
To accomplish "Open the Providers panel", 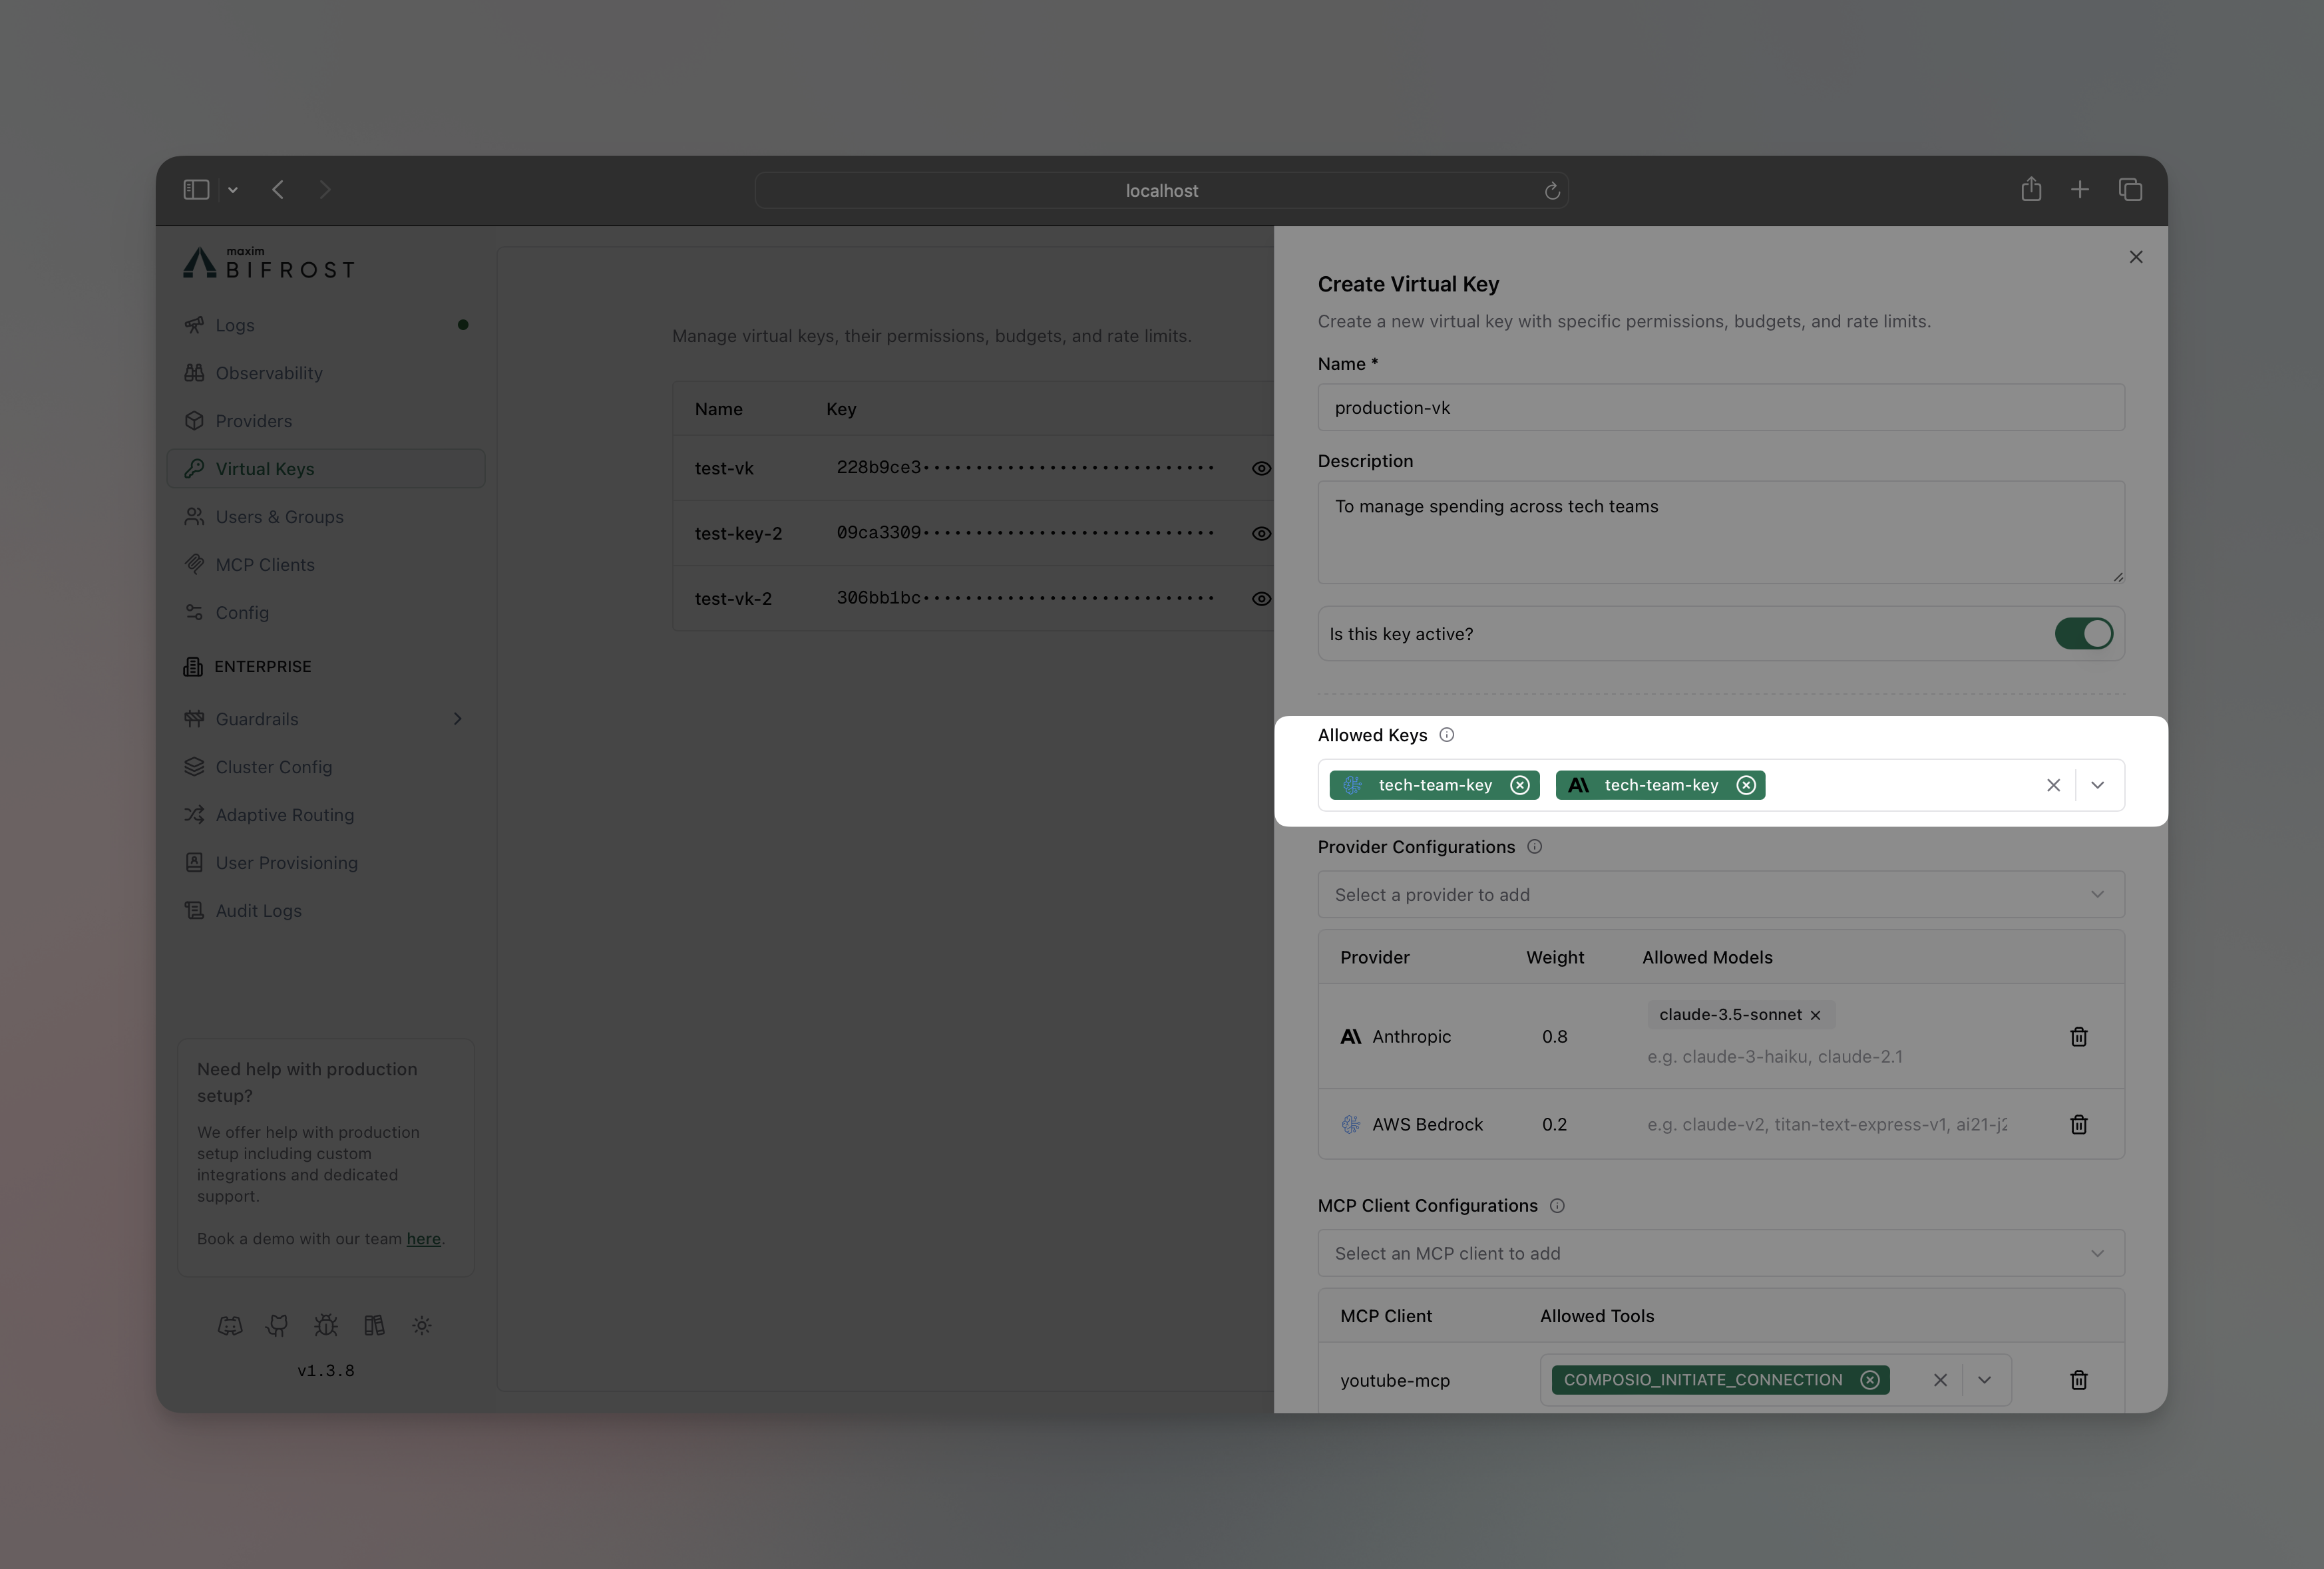I will (253, 420).
